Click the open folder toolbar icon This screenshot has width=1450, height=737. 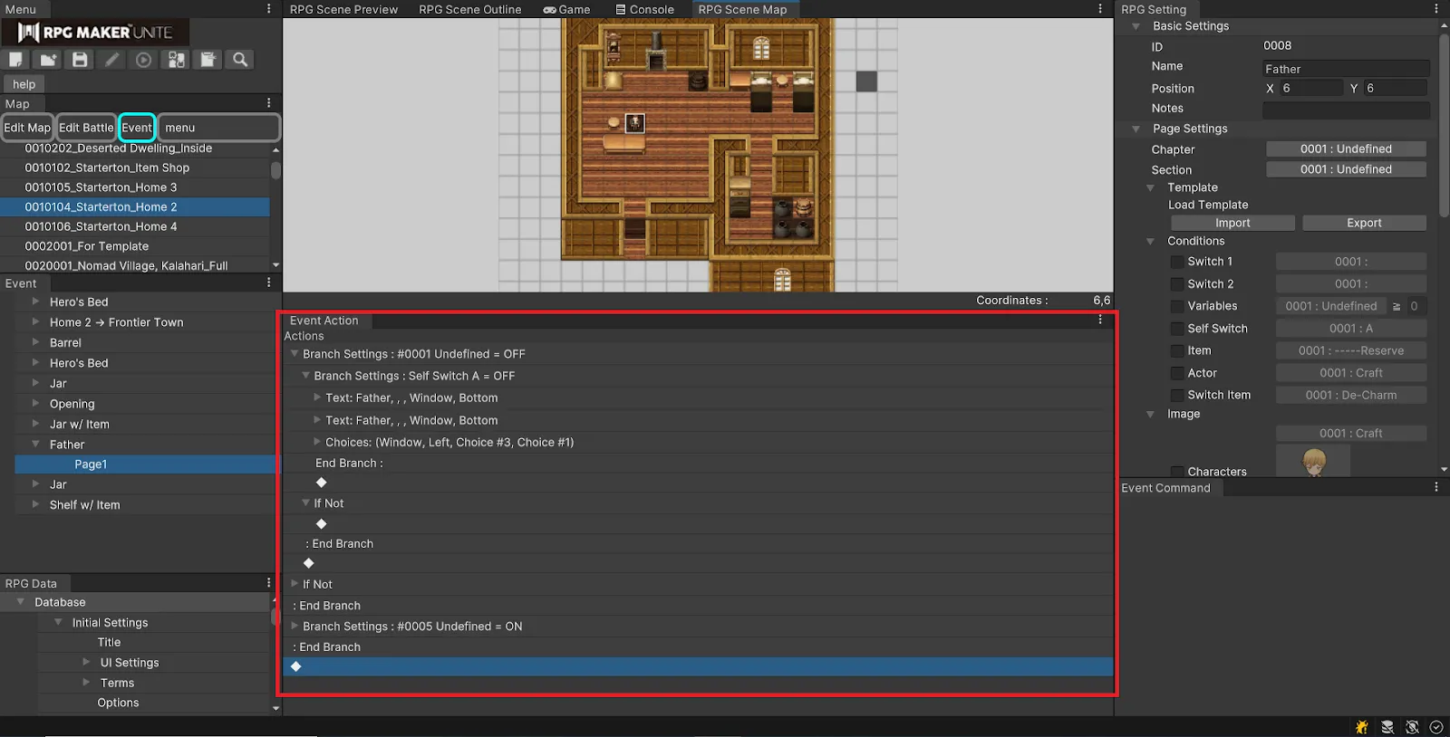coord(48,60)
